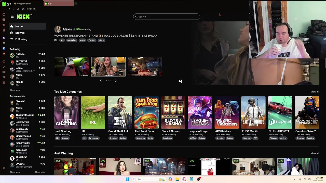Open hstikkytokky in Recommended list

pyautogui.click(x=28, y=144)
